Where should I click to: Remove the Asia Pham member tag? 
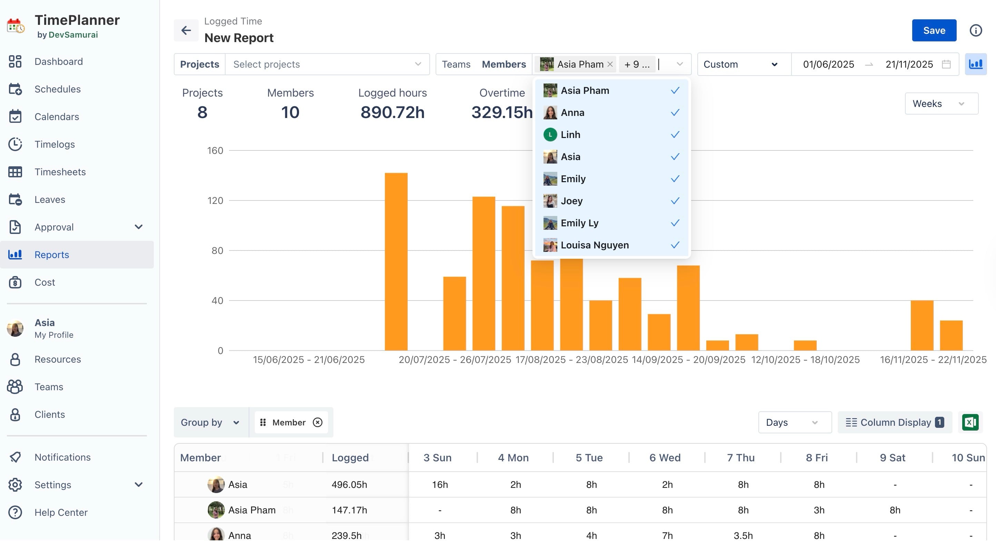(x=610, y=64)
